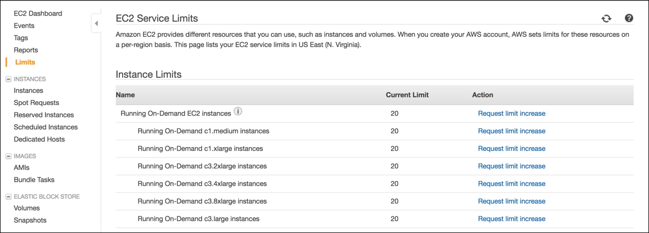649x233 pixels.
Task: Show info for Running On-Demand EC2 instances
Action: coord(238,112)
